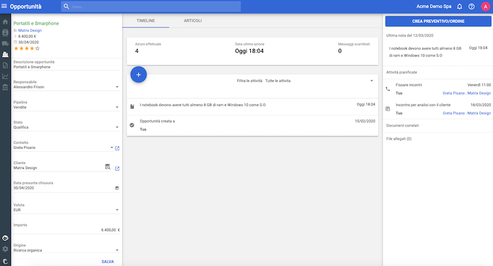Set rating to four stars
Image resolution: width=493 pixels, height=266 pixels.
(32, 48)
